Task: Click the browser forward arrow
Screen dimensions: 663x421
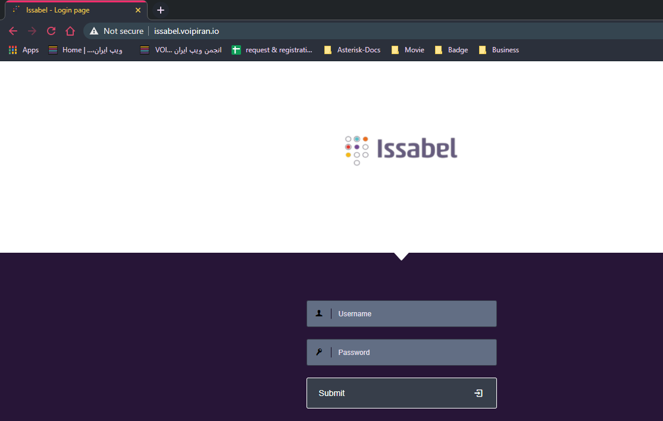Action: click(32, 31)
